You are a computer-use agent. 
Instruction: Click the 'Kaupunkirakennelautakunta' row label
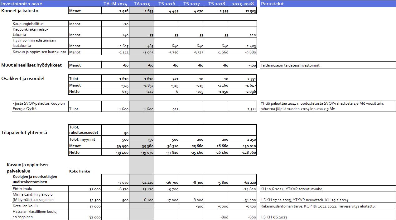pos(40,32)
